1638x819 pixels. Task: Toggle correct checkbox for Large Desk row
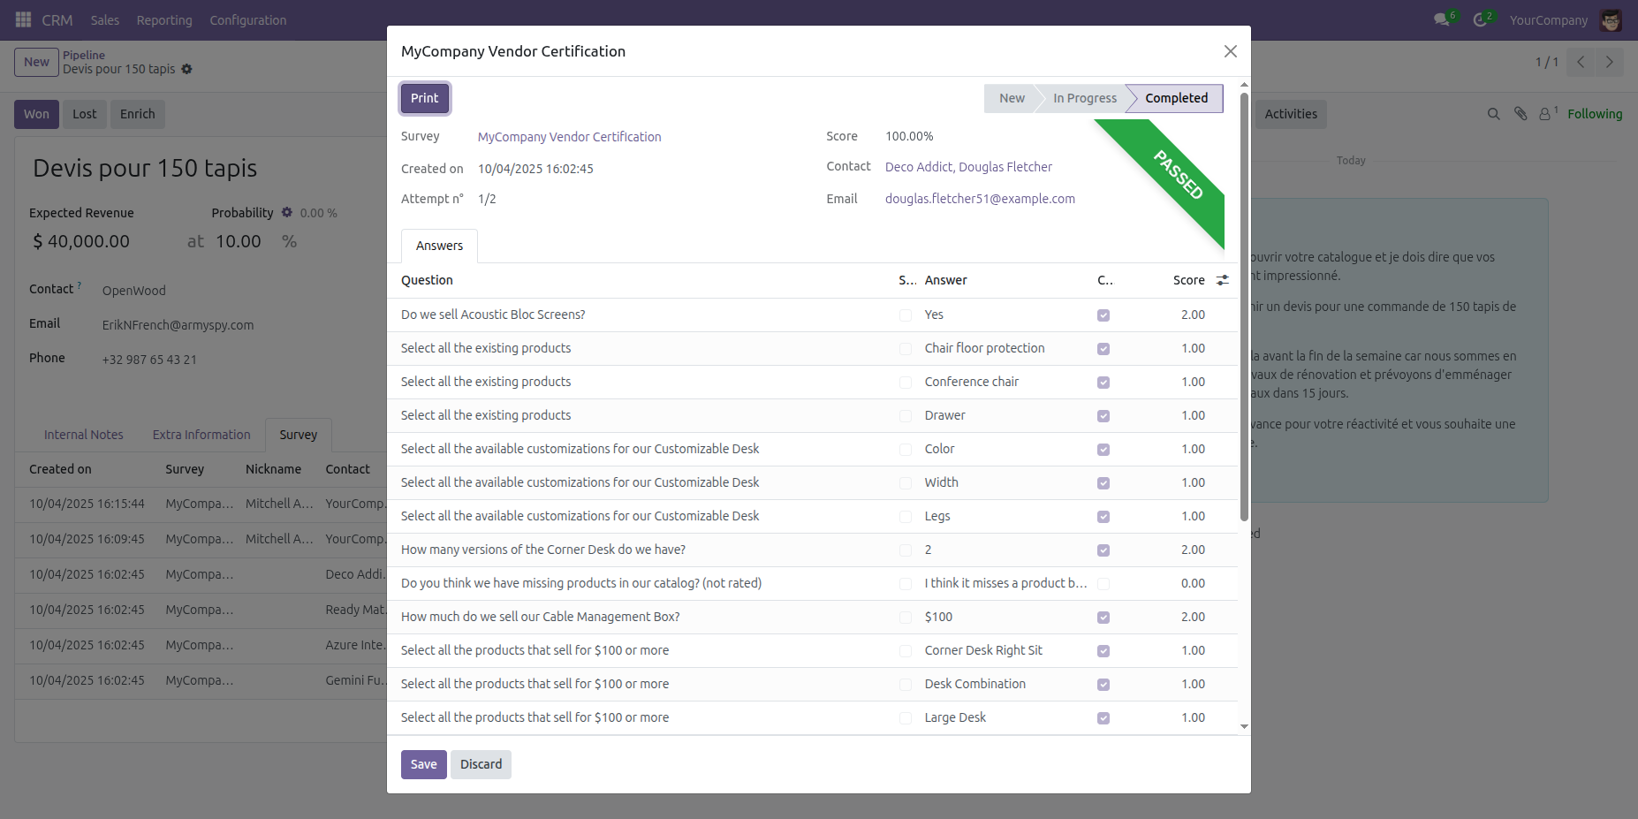click(x=1103, y=718)
